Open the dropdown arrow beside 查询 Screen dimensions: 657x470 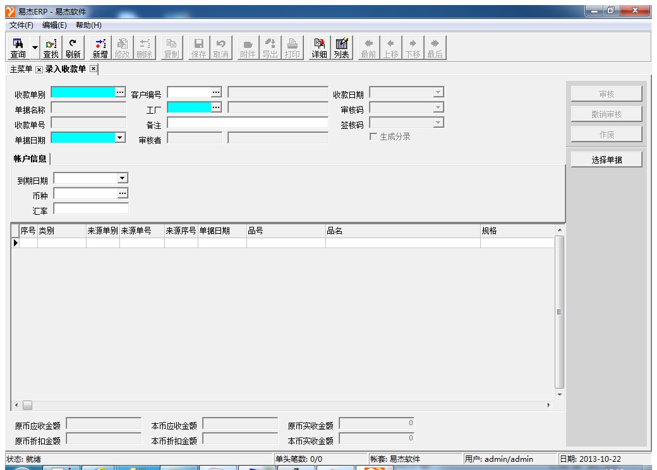click(35, 48)
